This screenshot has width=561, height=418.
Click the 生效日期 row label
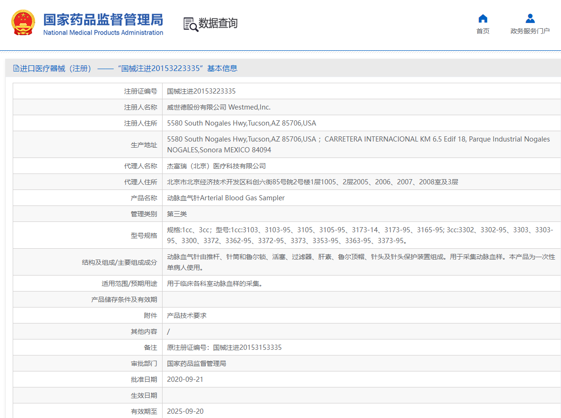(144, 395)
